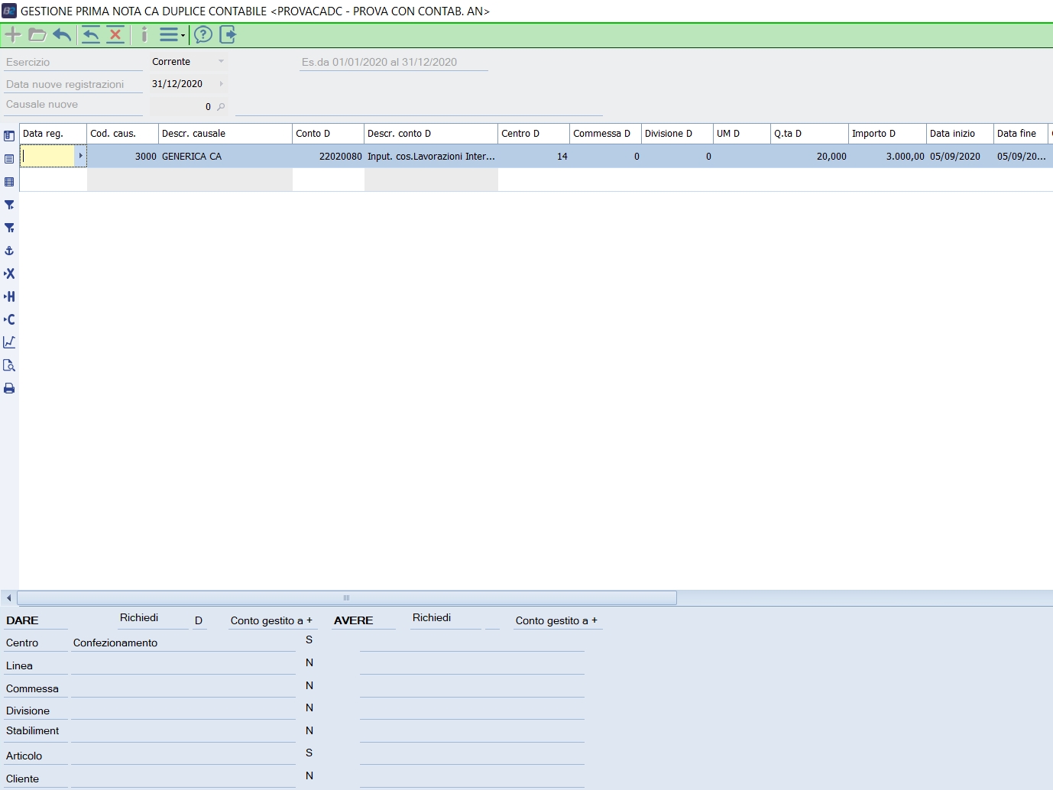Click the 'D' field beside DARE Richiedi
This screenshot has width=1053, height=790.
pyautogui.click(x=199, y=620)
